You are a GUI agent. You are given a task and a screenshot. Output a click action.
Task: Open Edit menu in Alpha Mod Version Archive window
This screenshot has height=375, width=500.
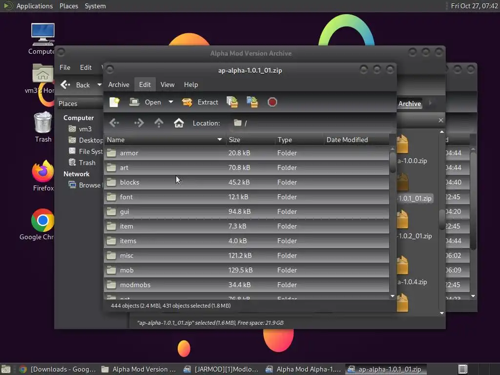click(x=86, y=67)
